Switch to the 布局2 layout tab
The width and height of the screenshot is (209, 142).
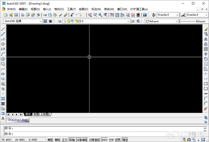click(46, 114)
